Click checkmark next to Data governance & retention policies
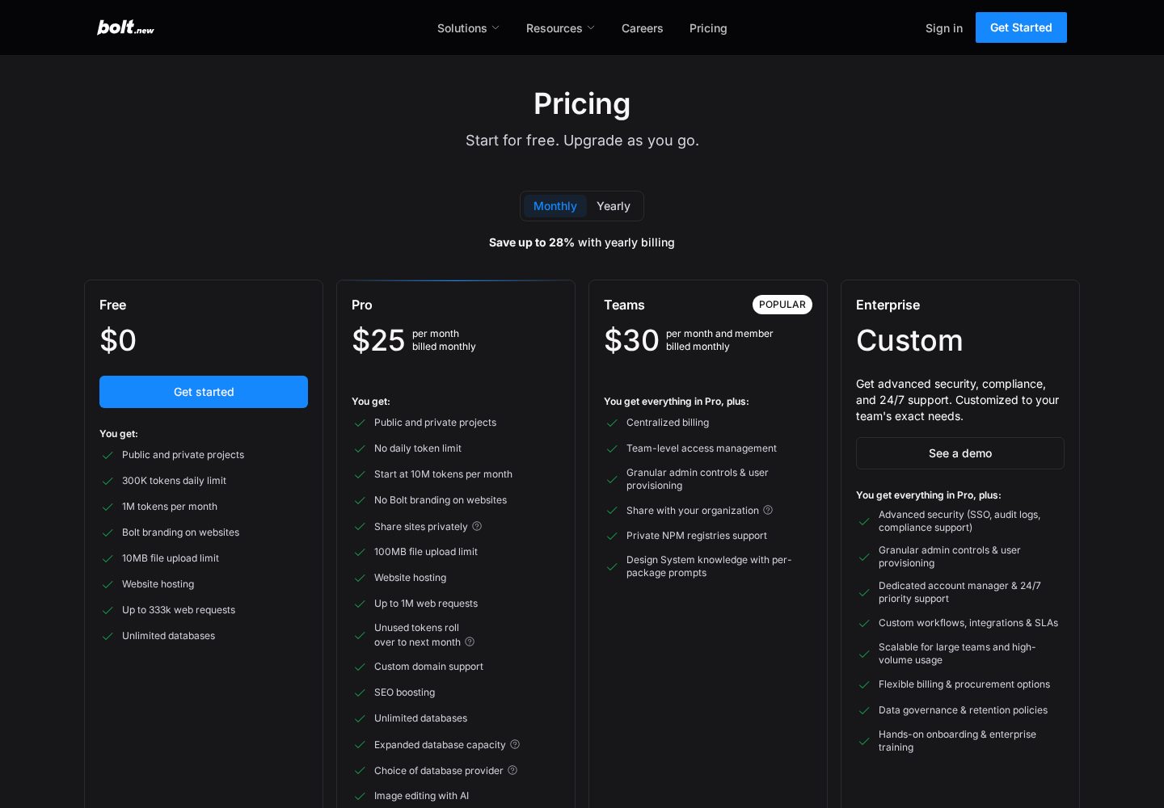 coord(864,710)
